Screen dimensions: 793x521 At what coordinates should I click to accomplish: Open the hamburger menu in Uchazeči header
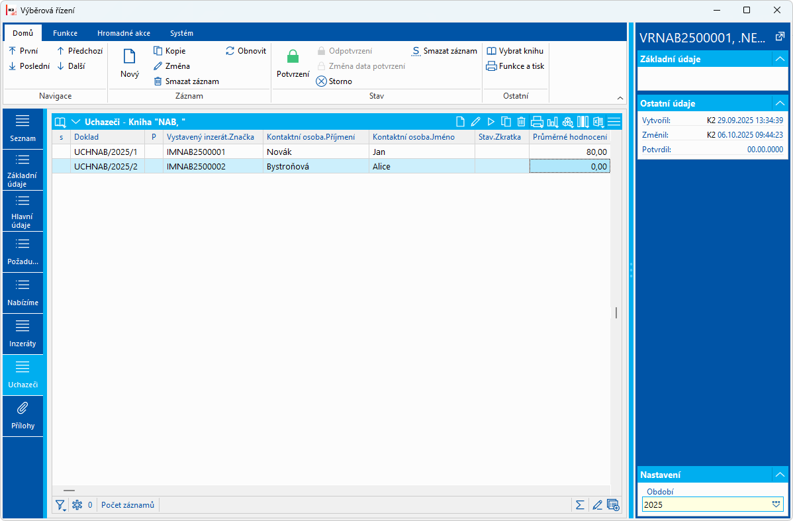point(614,121)
